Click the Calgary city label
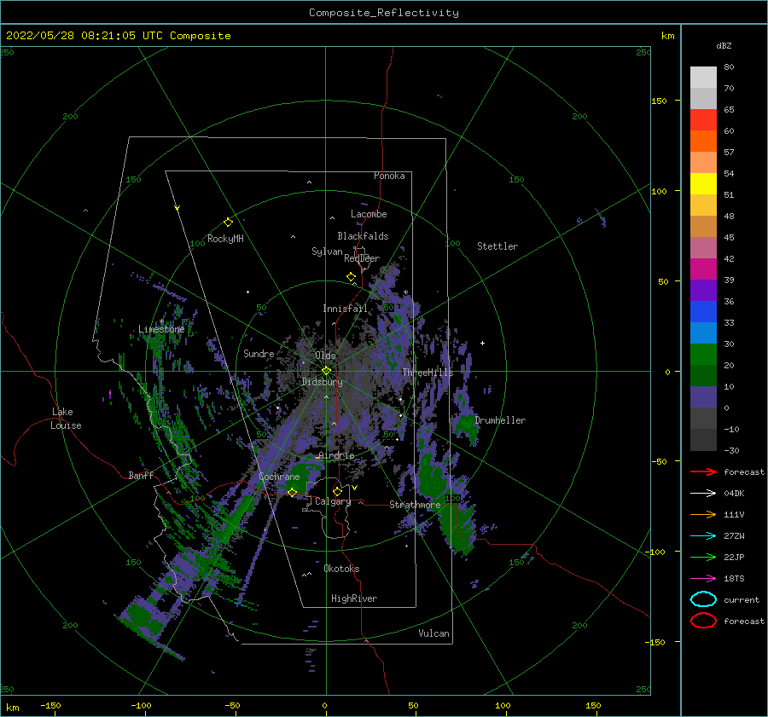The image size is (768, 717). point(333,501)
